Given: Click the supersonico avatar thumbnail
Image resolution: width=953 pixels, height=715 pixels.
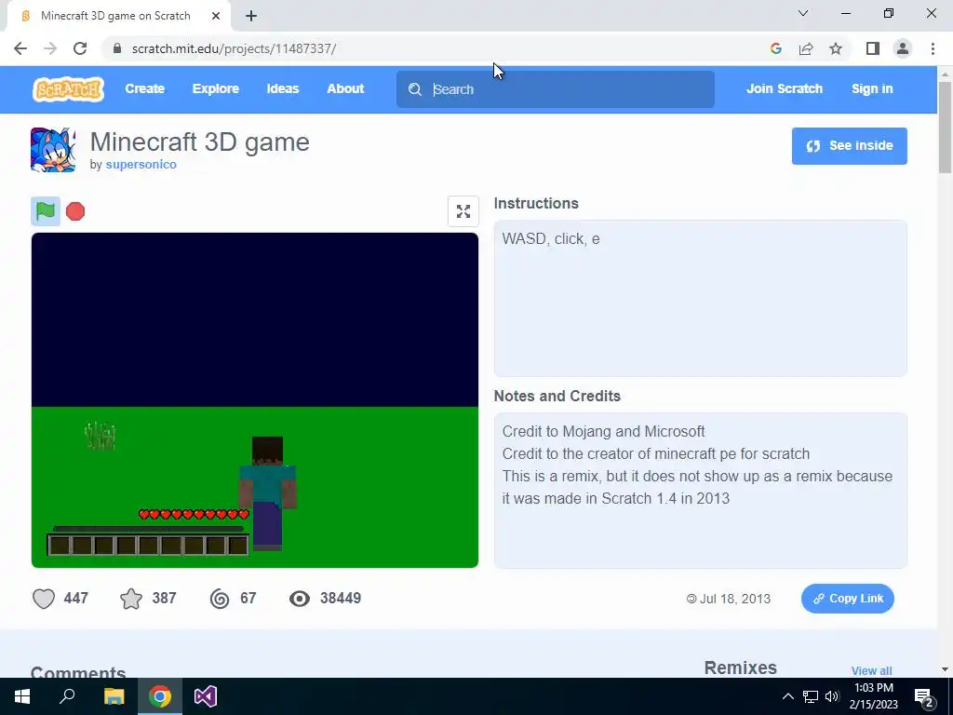Looking at the screenshot, I should [x=53, y=150].
